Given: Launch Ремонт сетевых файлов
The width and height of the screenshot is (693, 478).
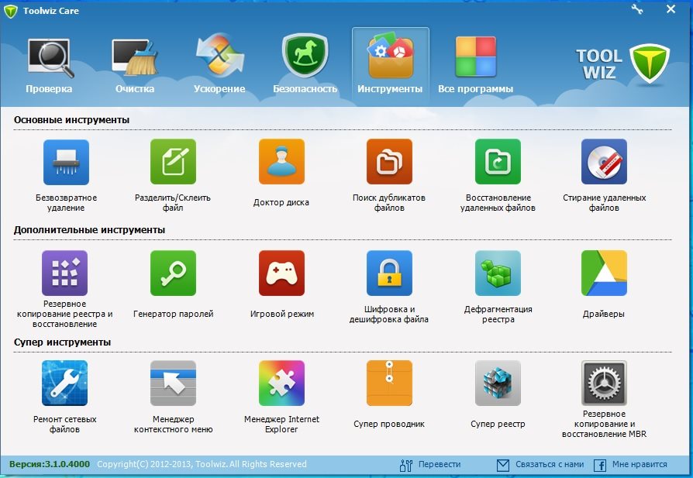Looking at the screenshot, I should click(x=64, y=383).
